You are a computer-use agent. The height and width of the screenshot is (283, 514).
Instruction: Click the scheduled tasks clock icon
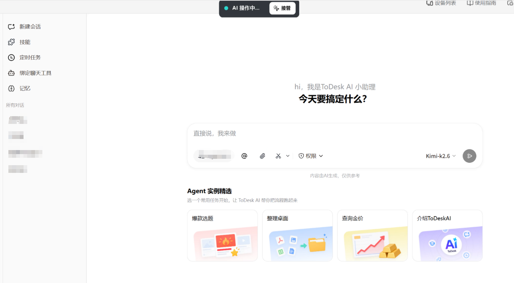[11, 57]
